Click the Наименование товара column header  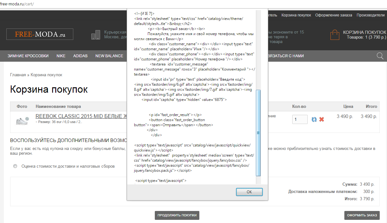(x=58, y=107)
